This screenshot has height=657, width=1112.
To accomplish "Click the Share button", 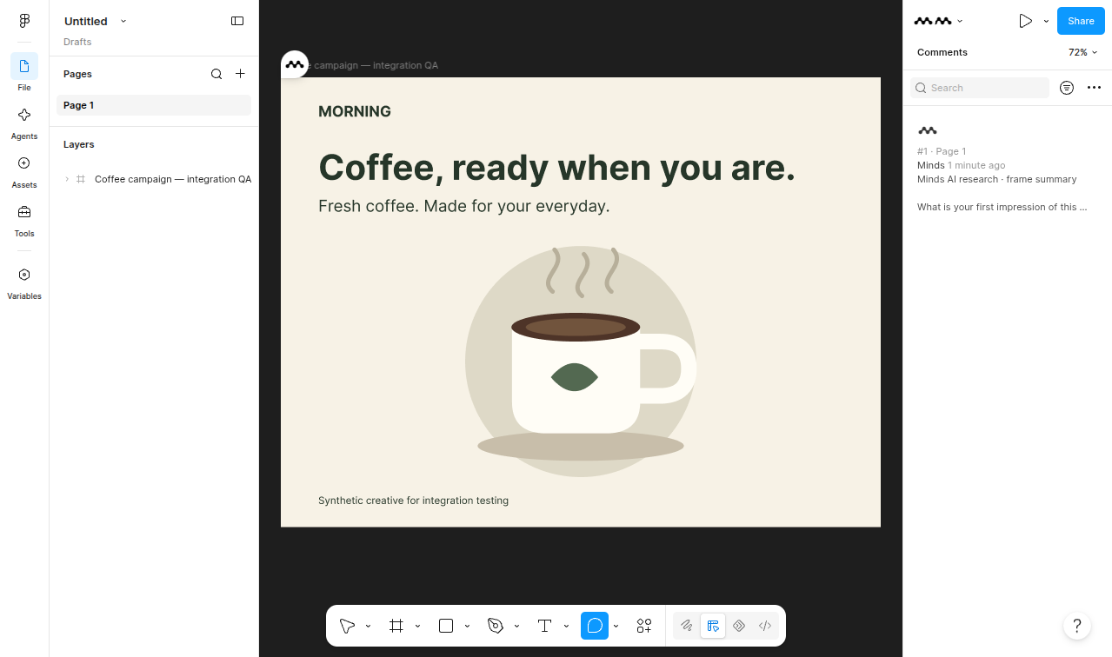I will (1081, 21).
